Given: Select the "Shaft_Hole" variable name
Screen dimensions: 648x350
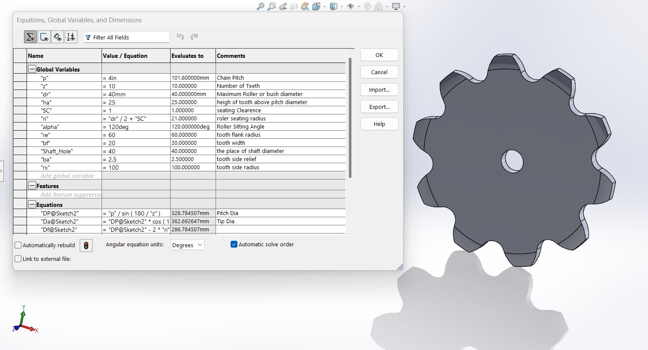Looking at the screenshot, I should point(64,151).
